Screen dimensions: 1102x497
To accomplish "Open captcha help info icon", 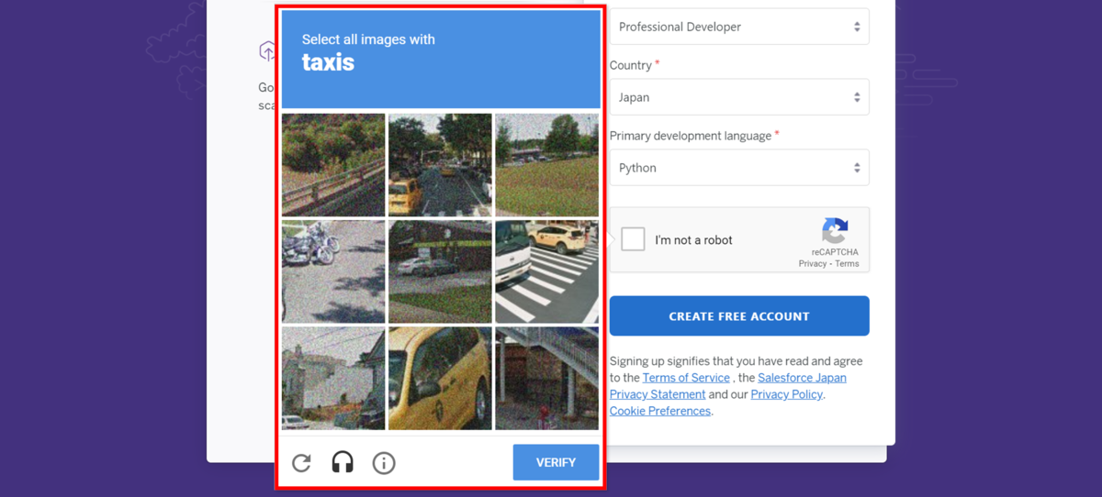I will [x=384, y=463].
